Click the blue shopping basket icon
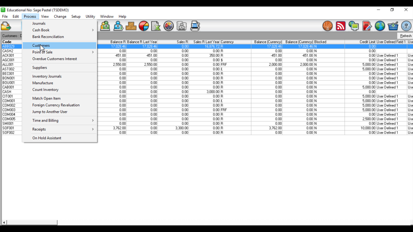Image resolution: width=413 pixels, height=232 pixels. 393,26
